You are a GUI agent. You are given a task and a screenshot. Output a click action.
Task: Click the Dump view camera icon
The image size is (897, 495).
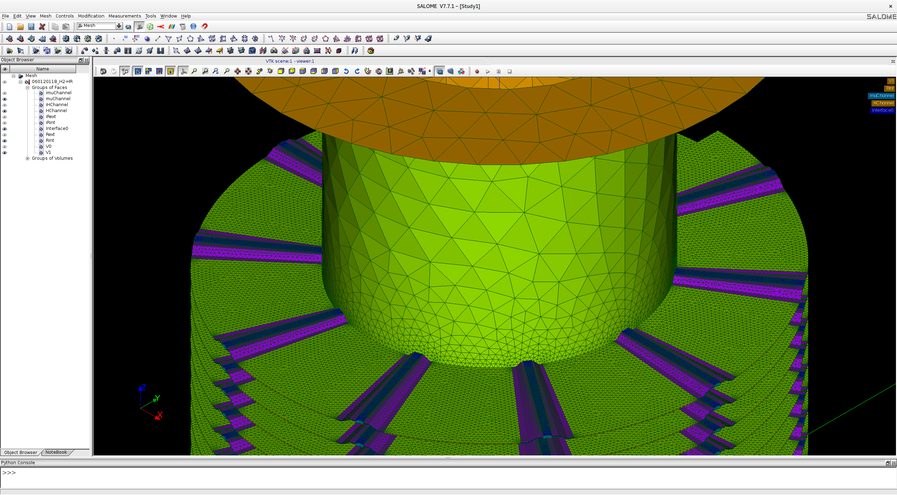coord(103,71)
